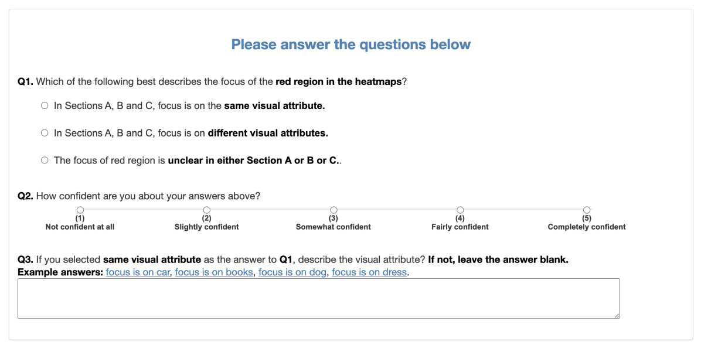Follow the "focus is on dog" example link
The height and width of the screenshot is (345, 701).
click(293, 272)
